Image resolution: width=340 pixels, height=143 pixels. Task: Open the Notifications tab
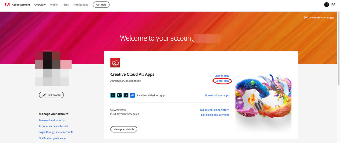click(81, 5)
